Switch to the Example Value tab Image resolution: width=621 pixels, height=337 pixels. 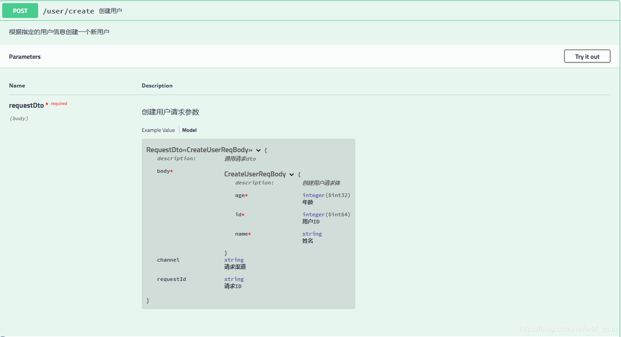158,130
